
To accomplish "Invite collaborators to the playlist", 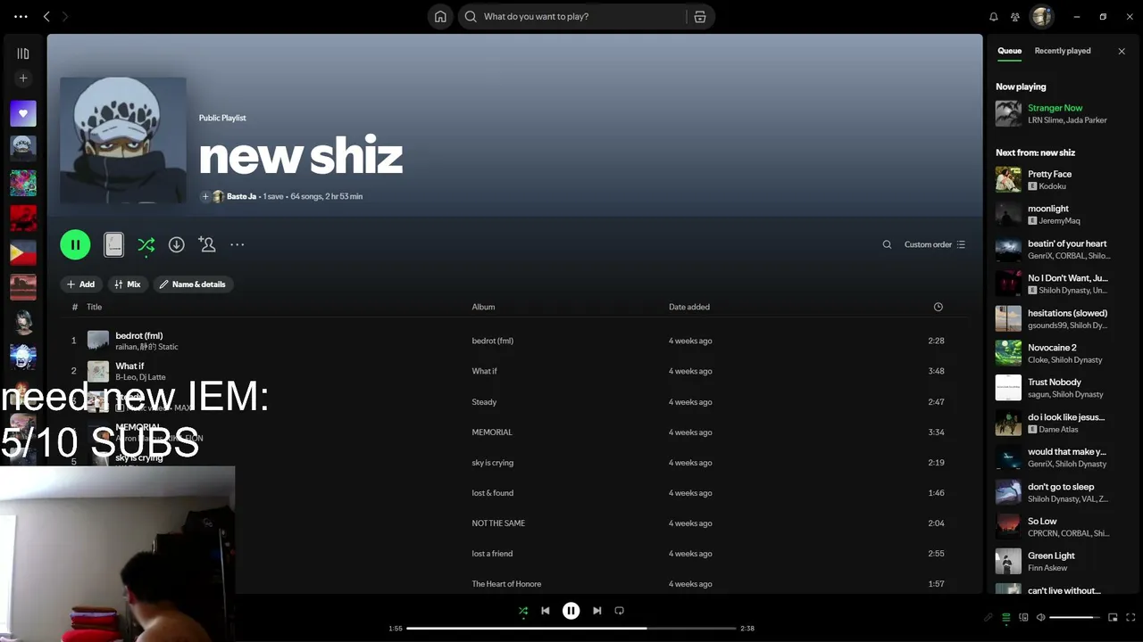I will coord(207,244).
